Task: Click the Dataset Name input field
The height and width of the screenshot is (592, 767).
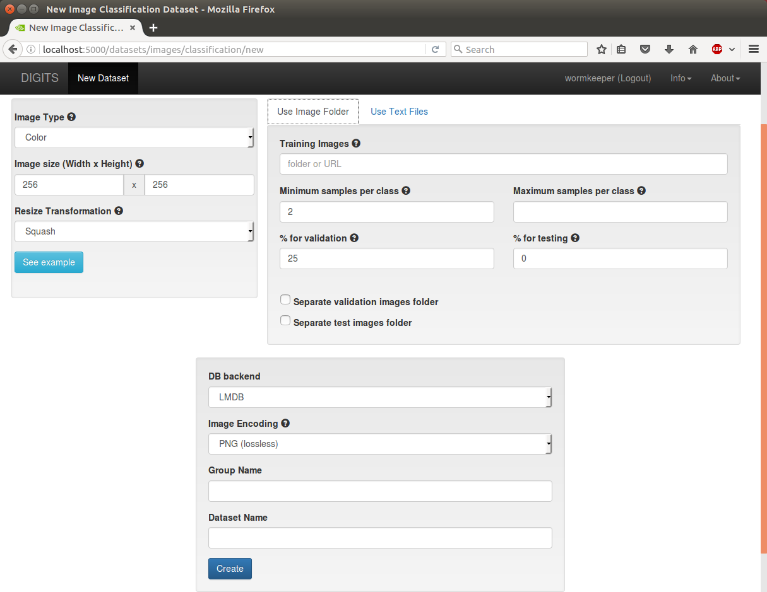Action: pyautogui.click(x=380, y=538)
